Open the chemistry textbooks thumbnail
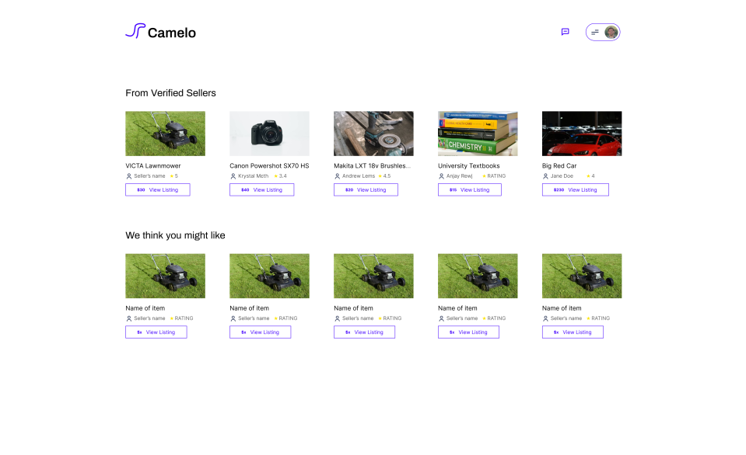746x455 pixels. (478, 134)
